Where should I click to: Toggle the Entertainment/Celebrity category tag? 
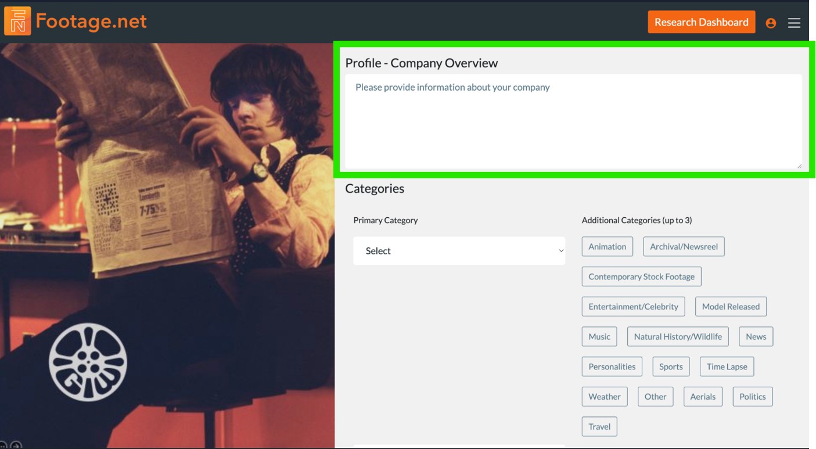633,307
